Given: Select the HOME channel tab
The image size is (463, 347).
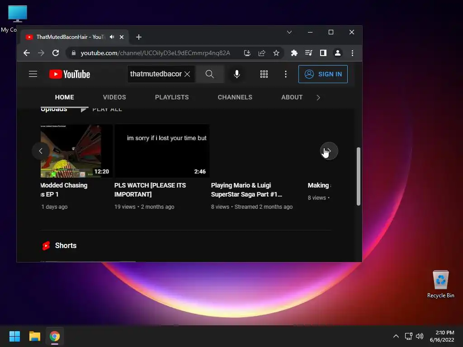Looking at the screenshot, I should click(x=64, y=97).
